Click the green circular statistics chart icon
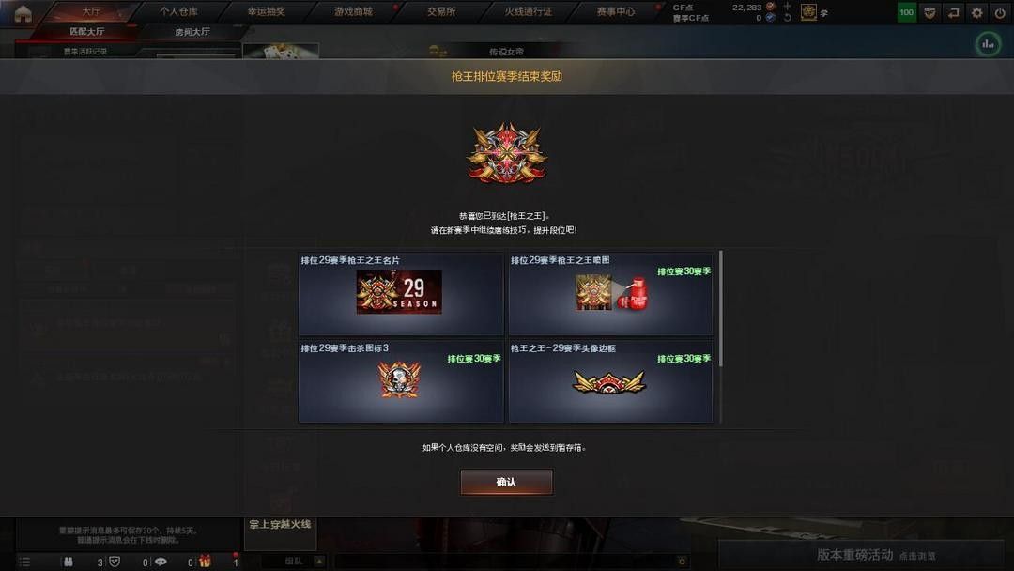The image size is (1014, 571). 988,44
